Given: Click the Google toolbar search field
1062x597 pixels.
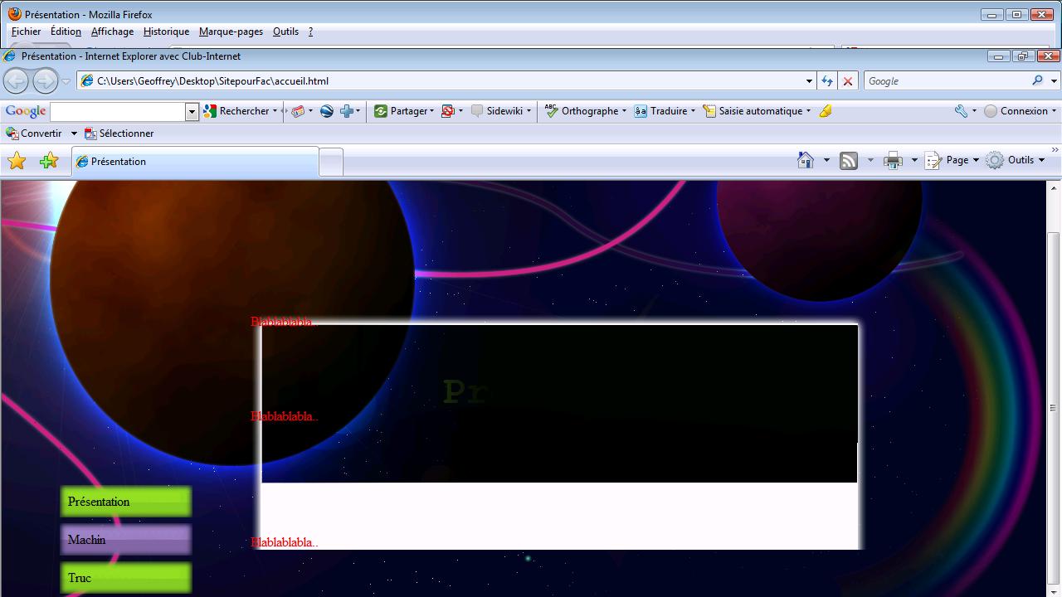Looking at the screenshot, I should 118,111.
